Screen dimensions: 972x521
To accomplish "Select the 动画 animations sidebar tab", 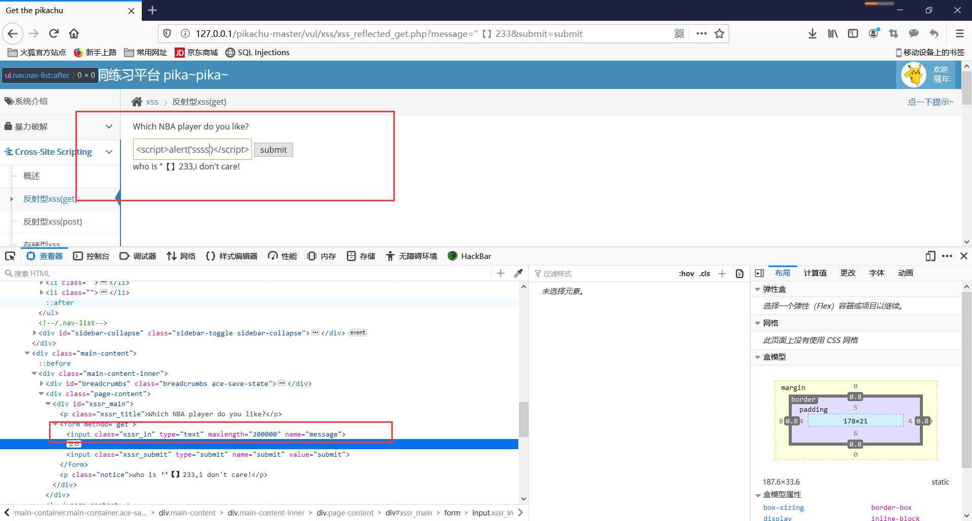I will [x=905, y=273].
